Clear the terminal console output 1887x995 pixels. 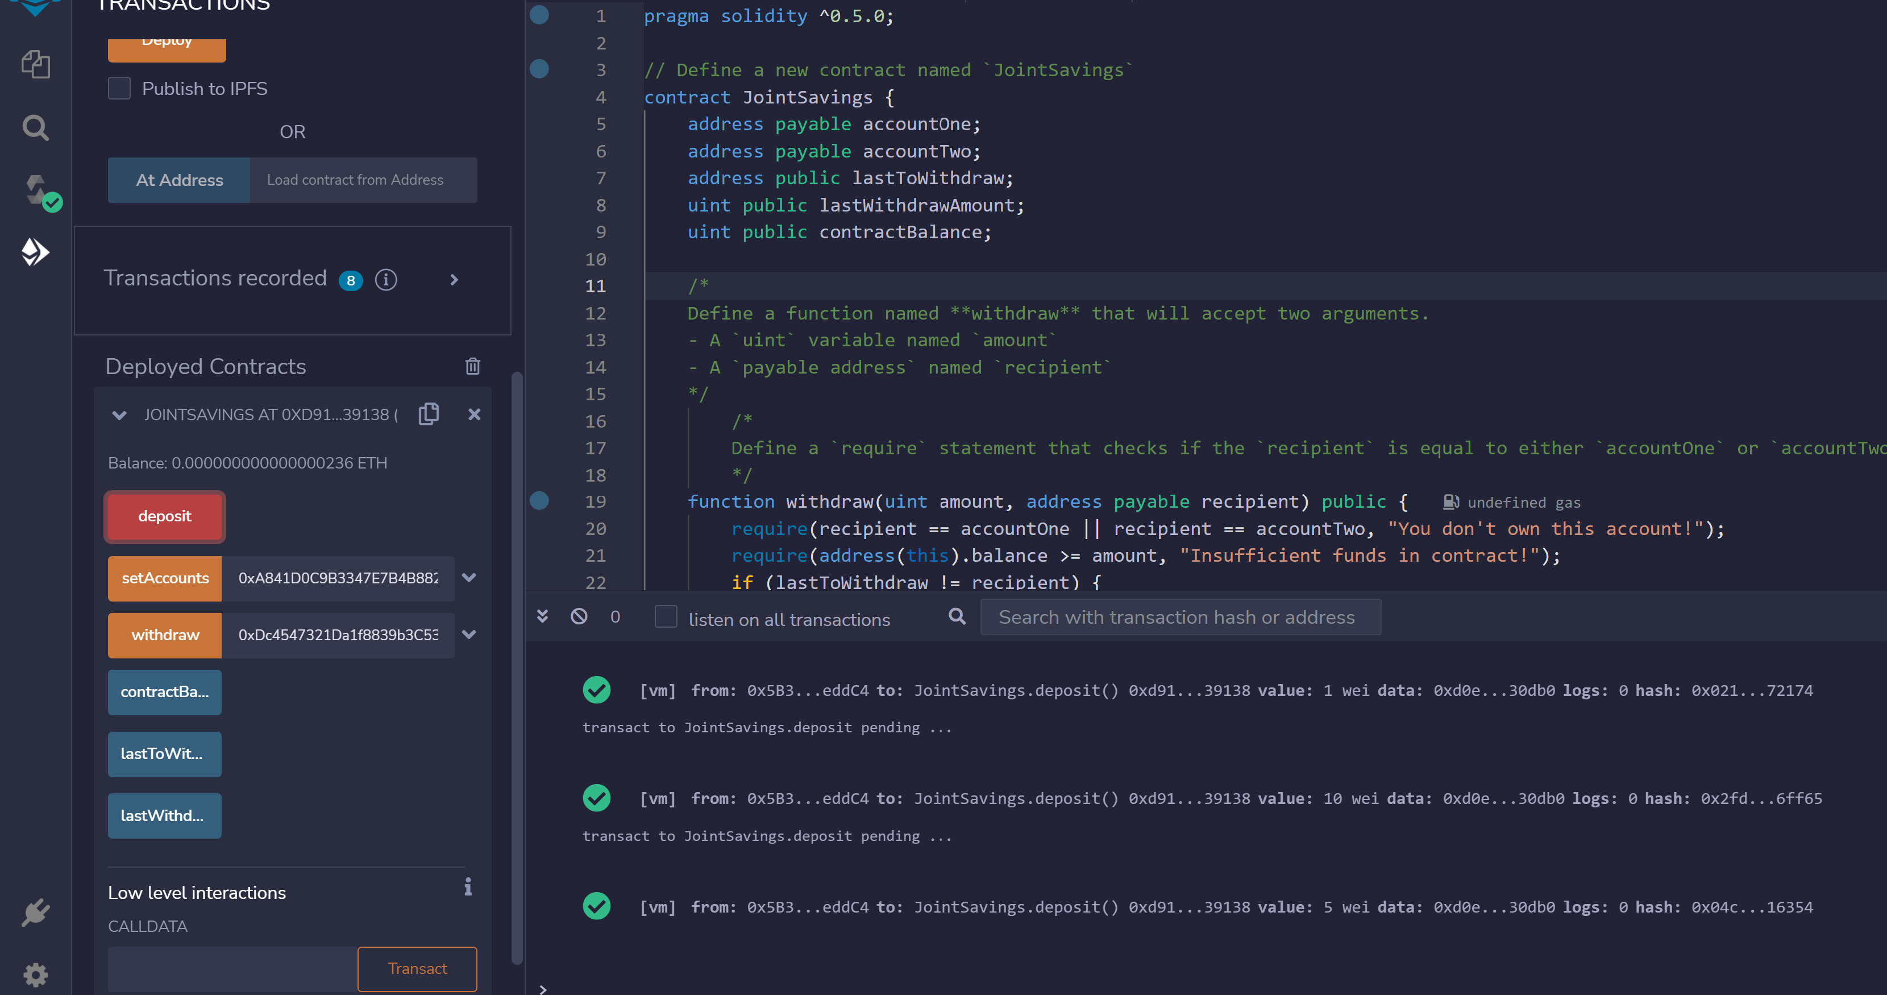tap(579, 616)
